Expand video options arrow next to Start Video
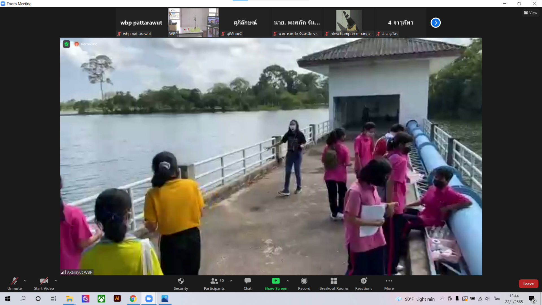The width and height of the screenshot is (542, 305). [56, 281]
